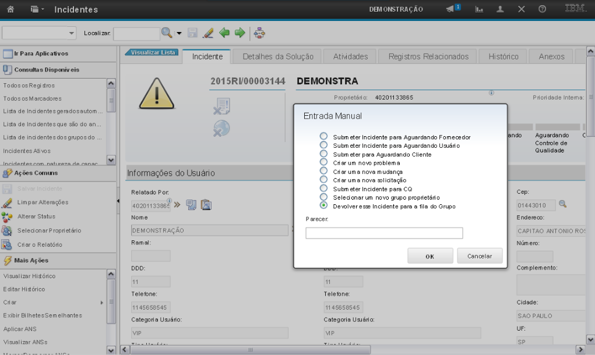The image size is (595, 355).
Task: Expand the search options dropdown arrow
Action: click(x=179, y=34)
